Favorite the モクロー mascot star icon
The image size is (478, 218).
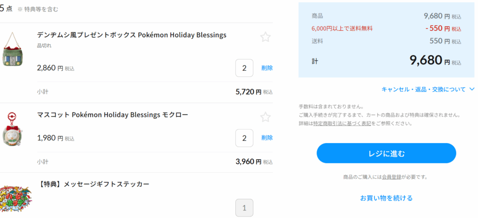[x=266, y=117]
